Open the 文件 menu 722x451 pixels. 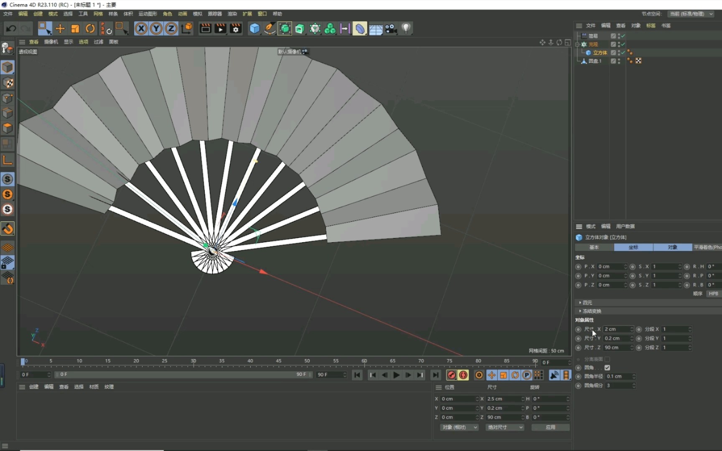click(x=7, y=14)
